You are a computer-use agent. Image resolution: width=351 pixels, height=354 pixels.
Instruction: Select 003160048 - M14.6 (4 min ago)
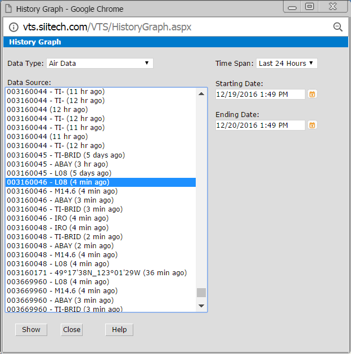pyautogui.click(x=101, y=254)
